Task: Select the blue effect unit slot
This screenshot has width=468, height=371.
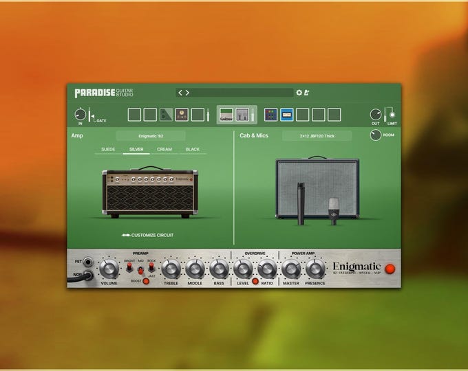Action: (x=286, y=115)
